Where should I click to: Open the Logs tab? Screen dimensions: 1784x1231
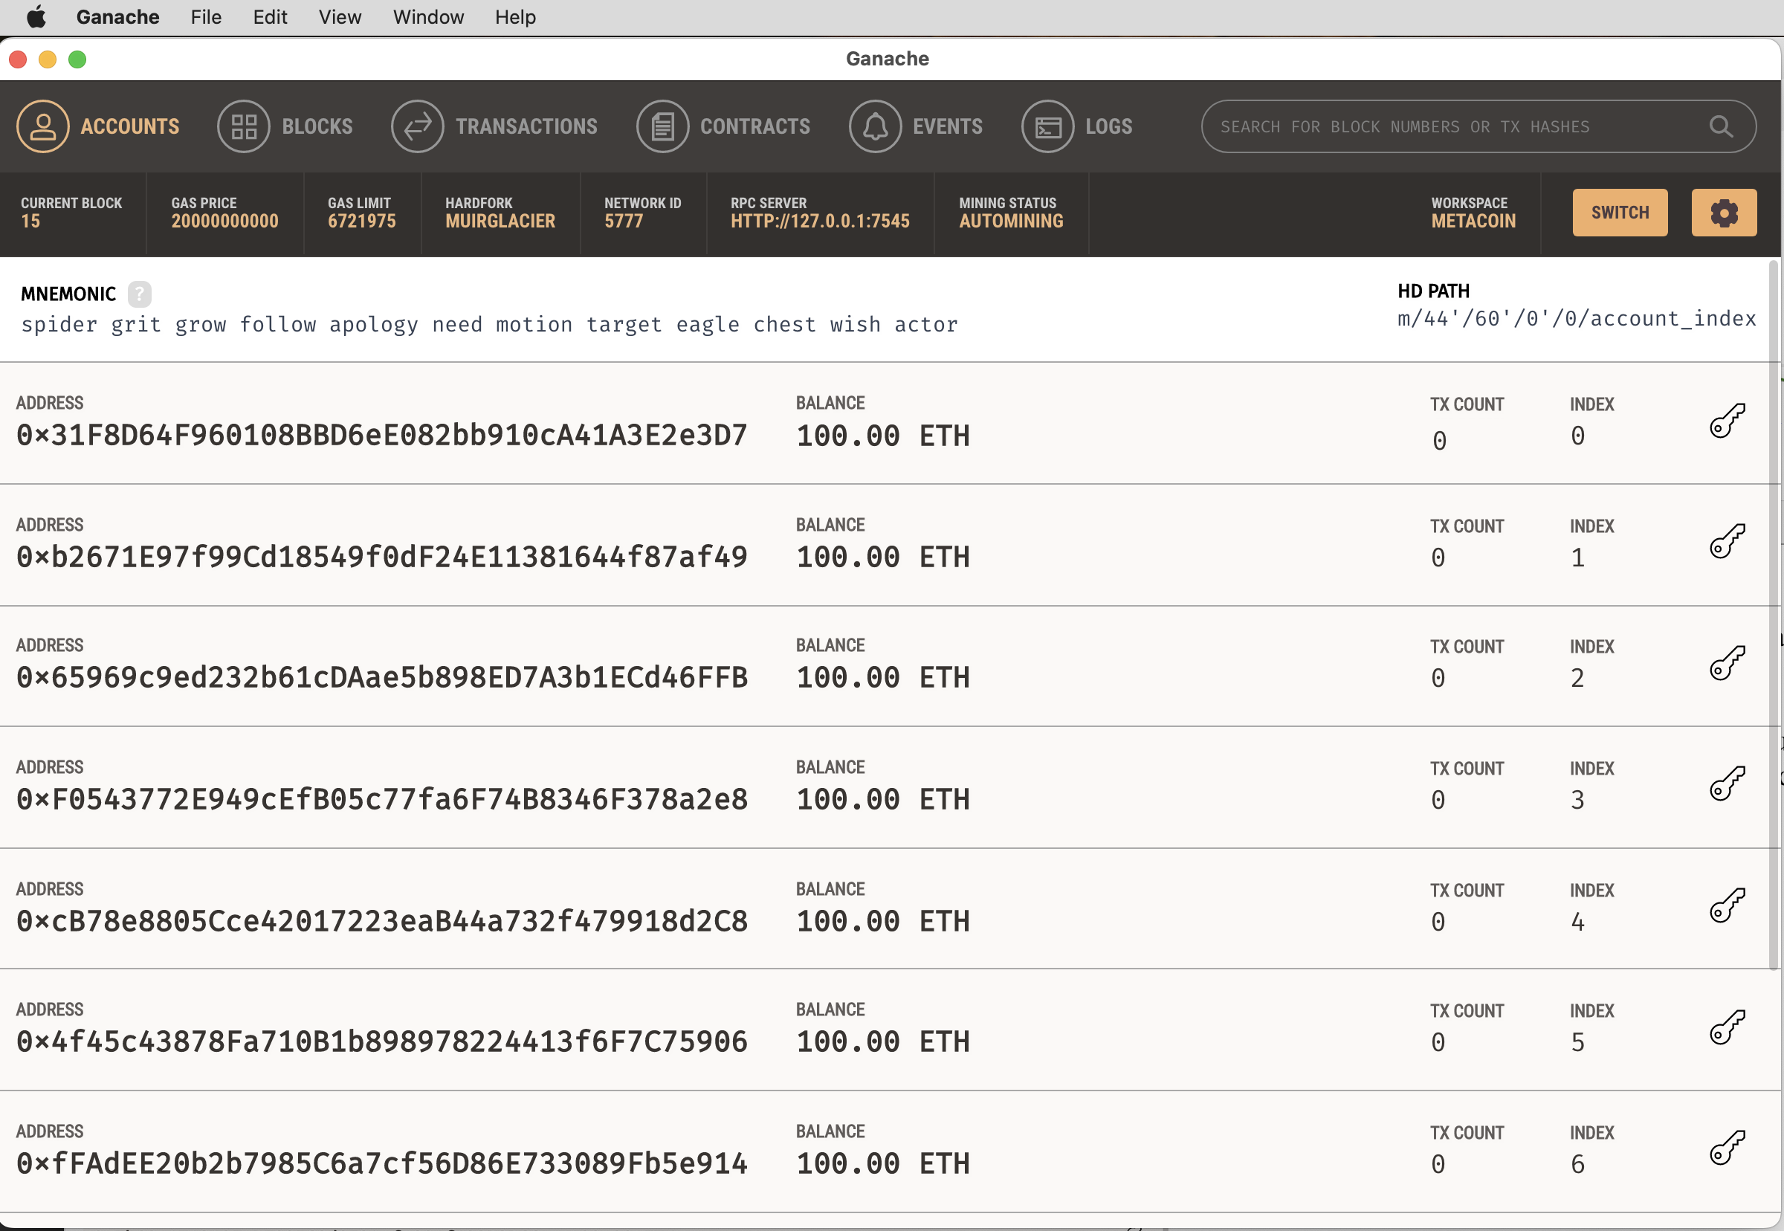(1078, 126)
